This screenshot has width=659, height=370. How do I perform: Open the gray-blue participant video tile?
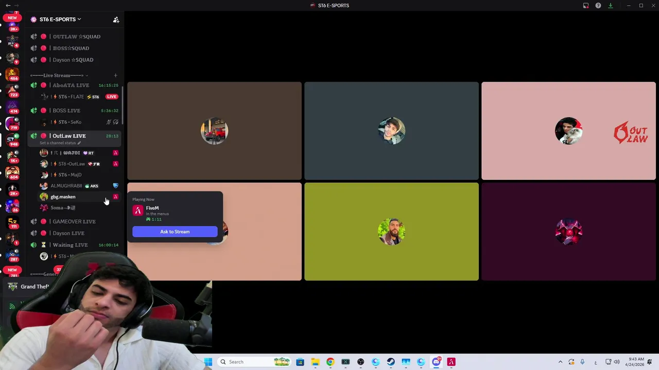(x=391, y=131)
